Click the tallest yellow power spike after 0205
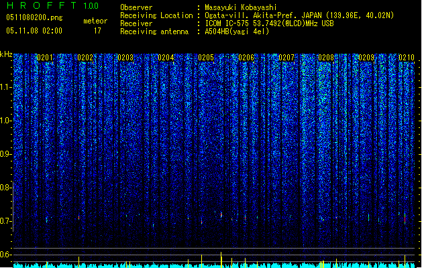Screen dimensions: 422x268 tap(221, 260)
